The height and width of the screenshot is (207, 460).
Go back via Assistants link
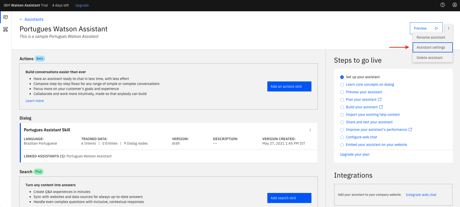34,19
